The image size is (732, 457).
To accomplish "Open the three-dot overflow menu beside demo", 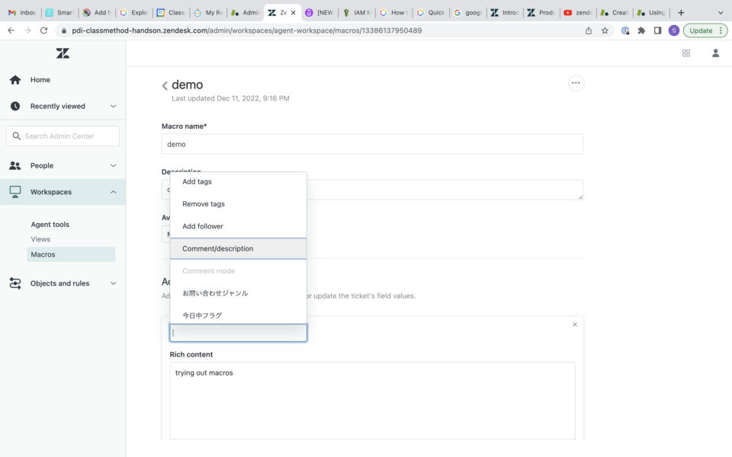I will (576, 83).
